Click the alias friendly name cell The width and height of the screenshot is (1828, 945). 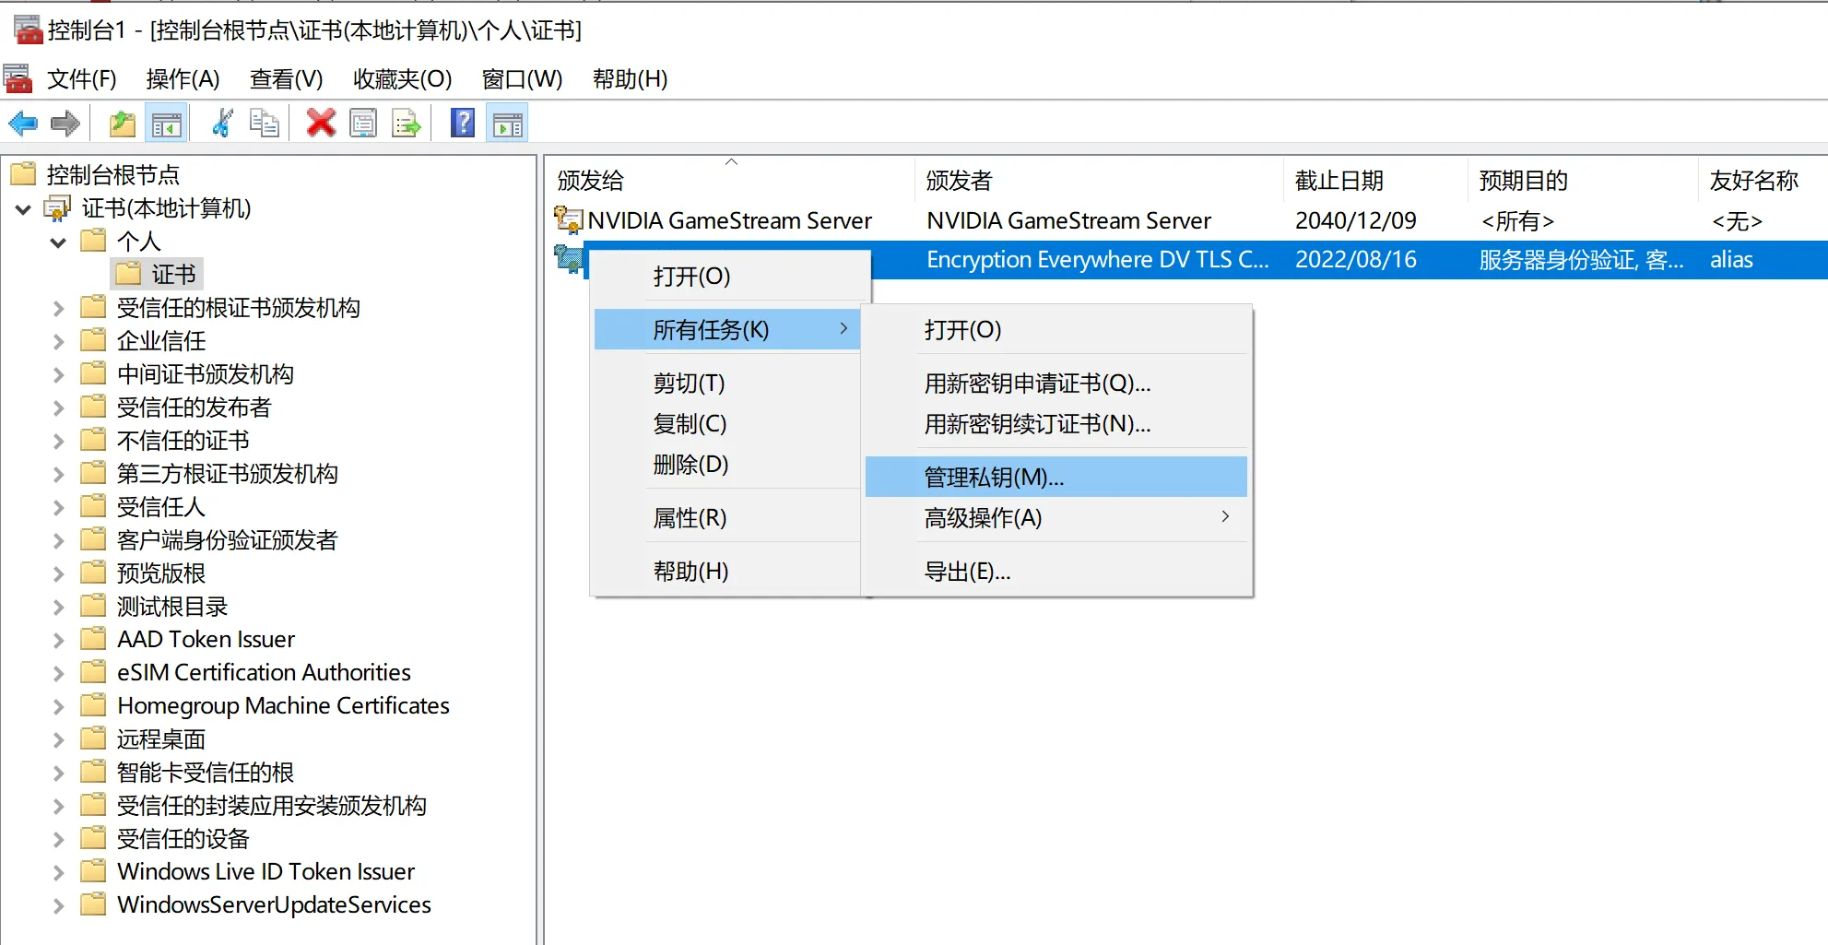click(1731, 260)
